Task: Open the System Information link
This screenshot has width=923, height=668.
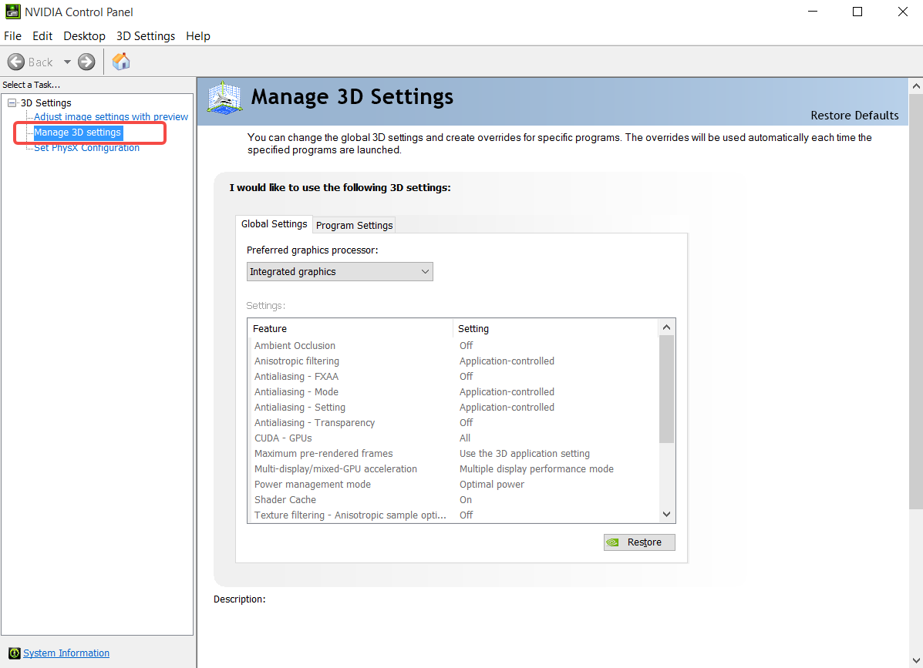Action: (66, 653)
